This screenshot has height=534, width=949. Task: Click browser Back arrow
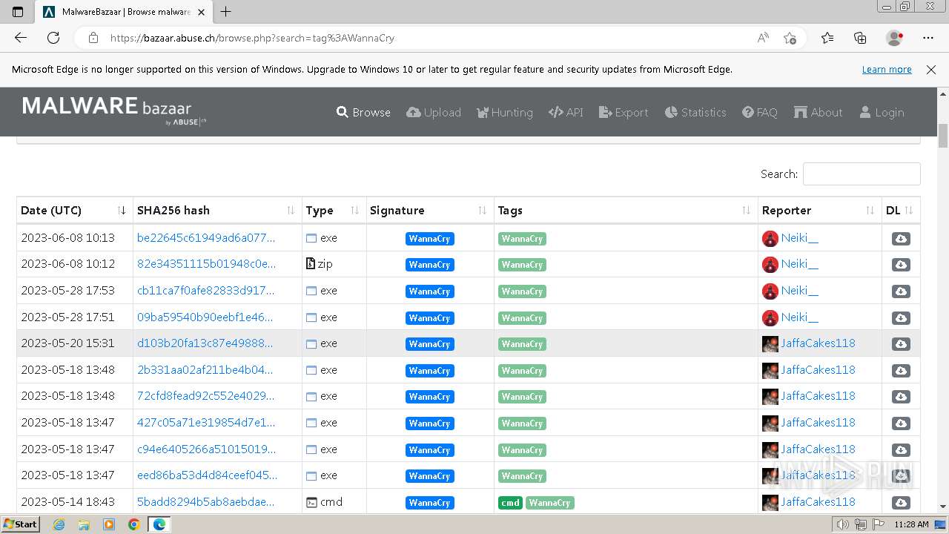tap(21, 38)
